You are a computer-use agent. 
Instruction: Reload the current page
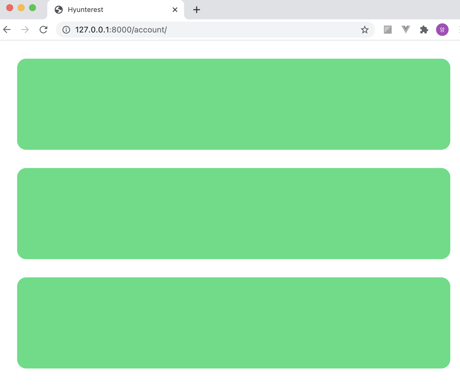[43, 29]
